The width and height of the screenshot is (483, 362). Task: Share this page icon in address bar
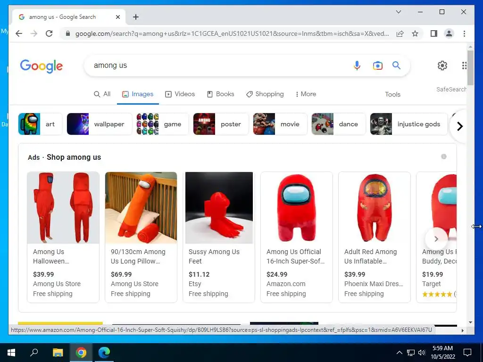400,33
